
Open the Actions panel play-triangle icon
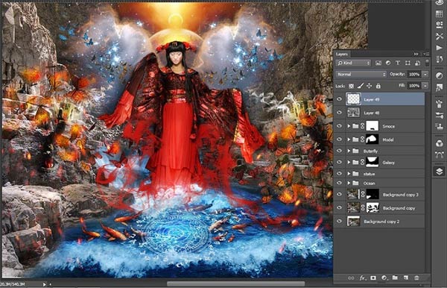440,48
